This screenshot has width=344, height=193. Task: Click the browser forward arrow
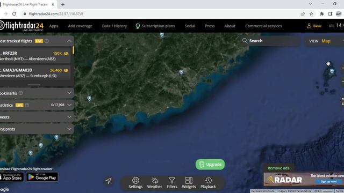pos(6,14)
